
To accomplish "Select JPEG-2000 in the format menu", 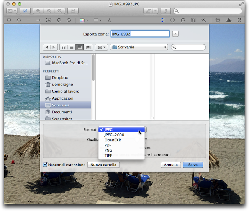I will pyautogui.click(x=114, y=135).
